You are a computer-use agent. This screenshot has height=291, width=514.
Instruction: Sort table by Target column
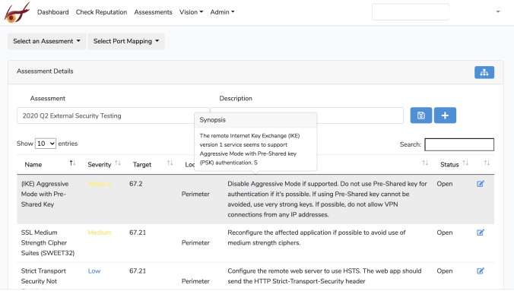pyautogui.click(x=170, y=163)
